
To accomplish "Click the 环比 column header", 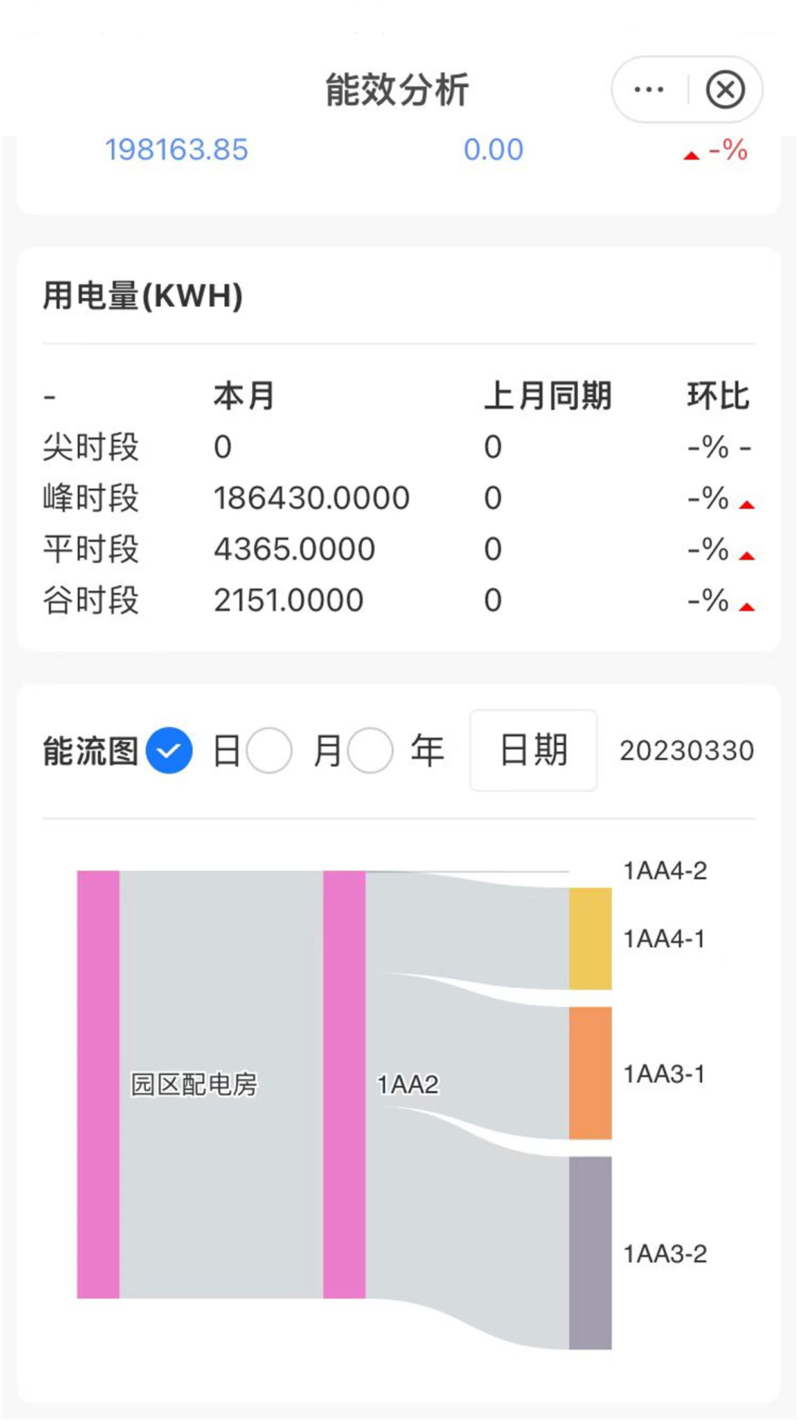I will coord(718,396).
